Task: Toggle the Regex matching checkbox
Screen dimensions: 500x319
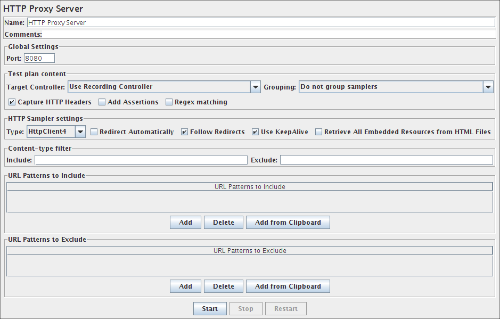Action: click(x=169, y=102)
